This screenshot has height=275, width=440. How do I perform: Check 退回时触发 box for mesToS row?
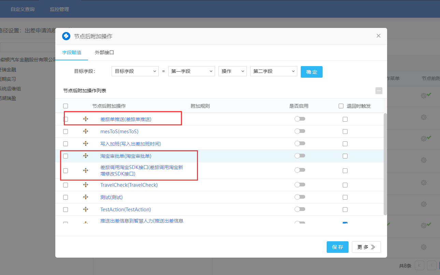click(x=345, y=132)
